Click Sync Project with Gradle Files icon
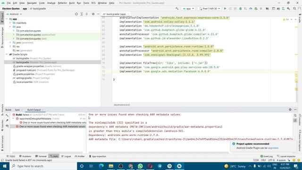The height and width of the screenshot is (170, 302). (278, 8)
